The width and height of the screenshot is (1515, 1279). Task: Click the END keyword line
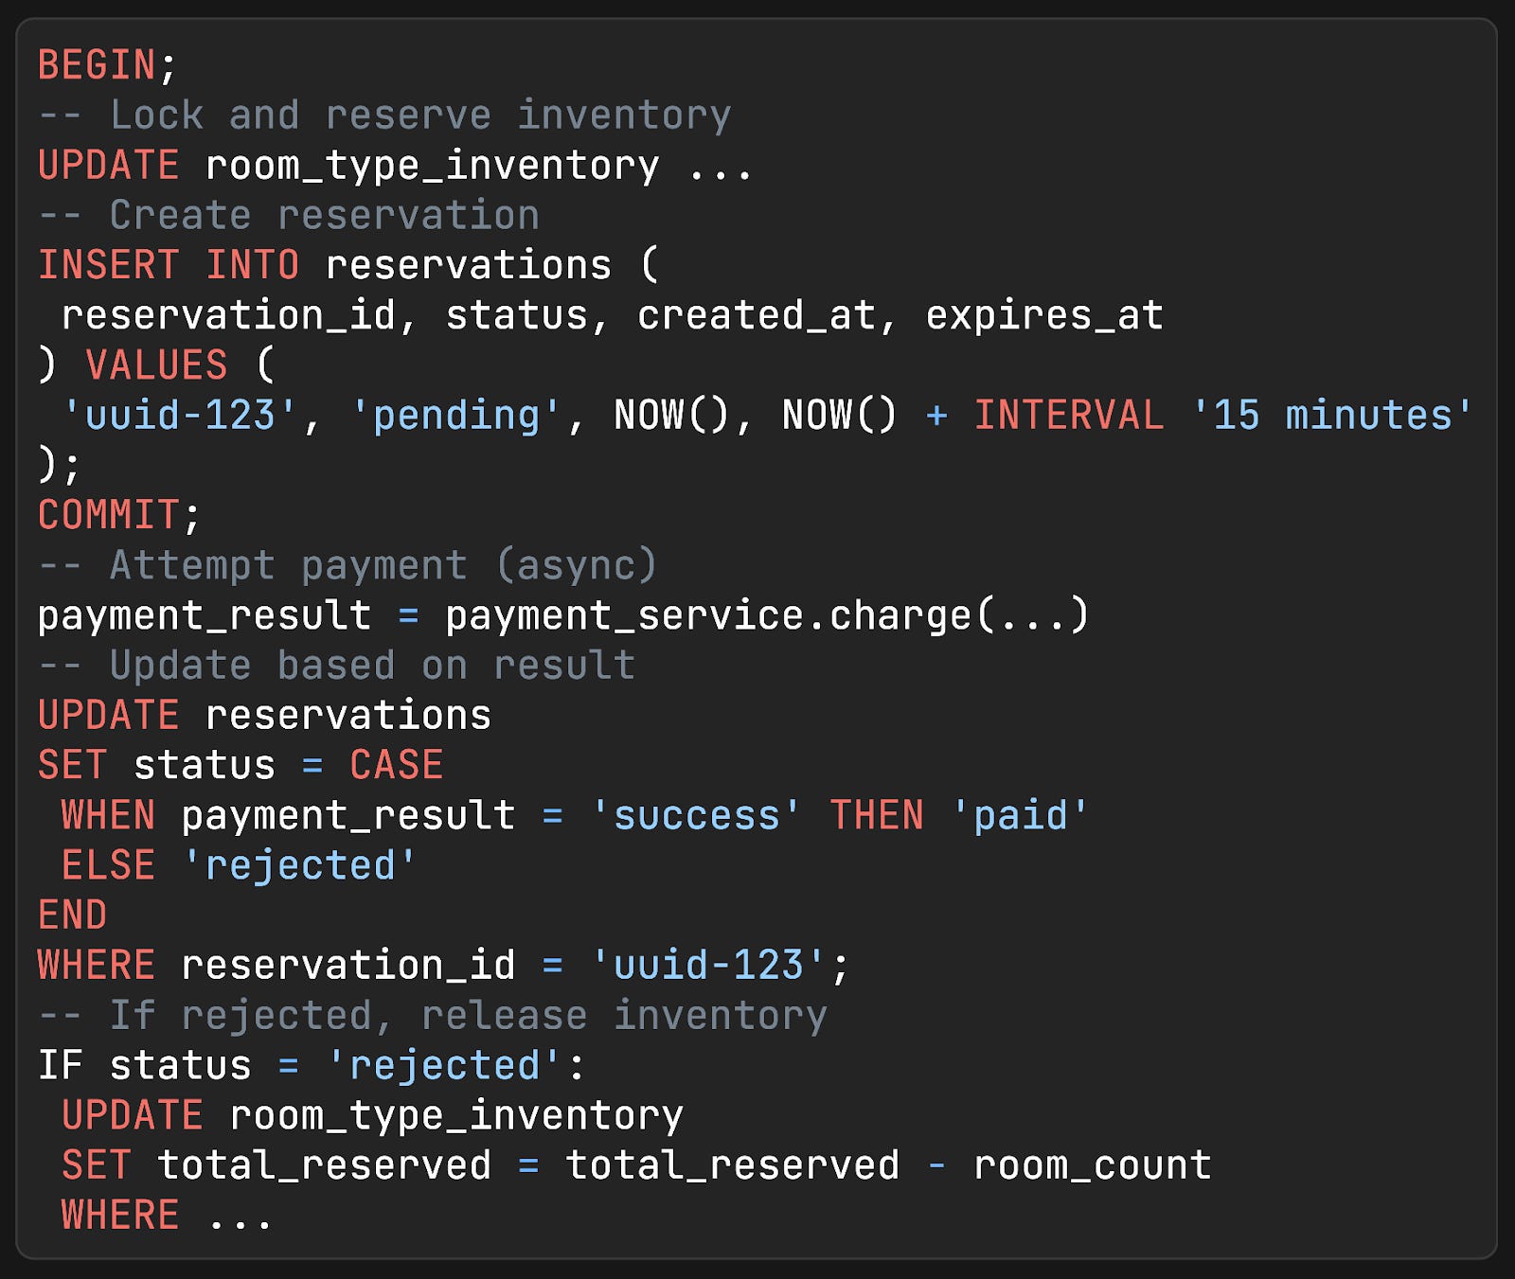[x=72, y=915]
